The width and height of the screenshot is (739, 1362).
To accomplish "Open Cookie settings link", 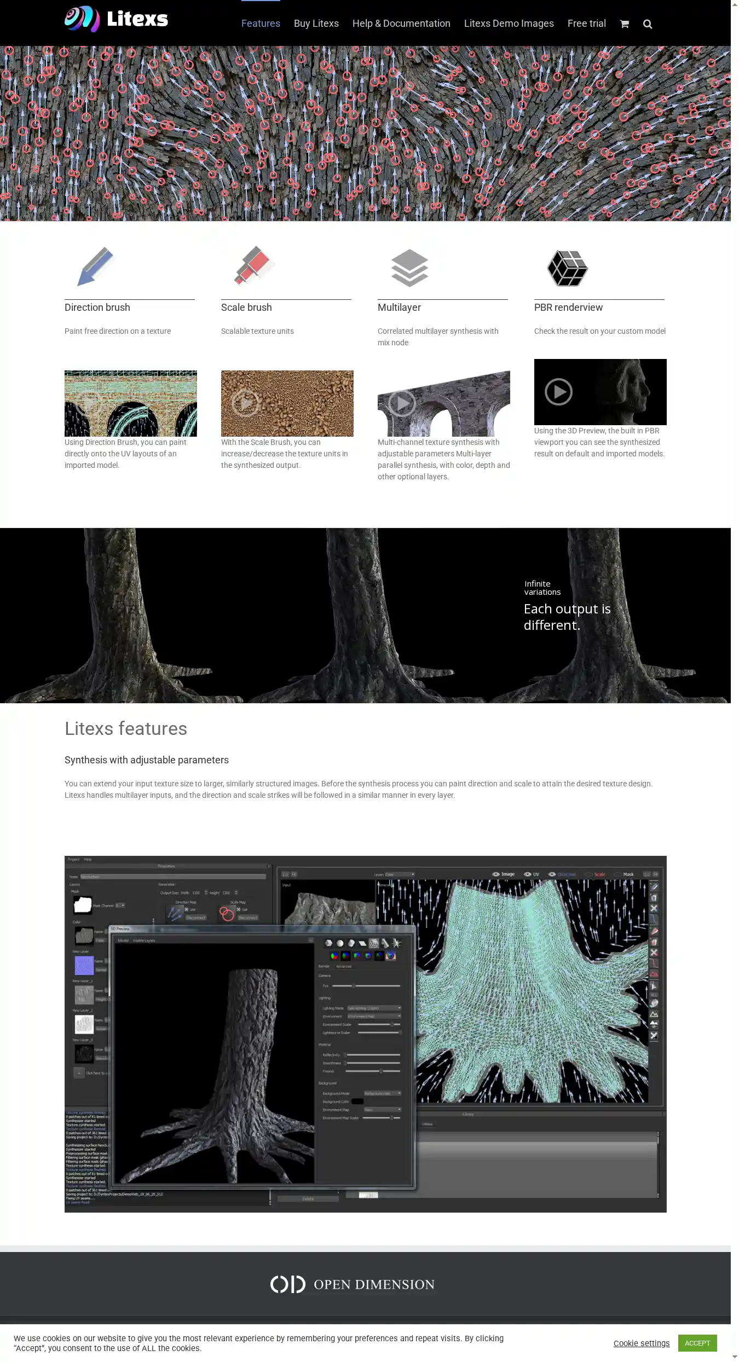I will 641,1343.
